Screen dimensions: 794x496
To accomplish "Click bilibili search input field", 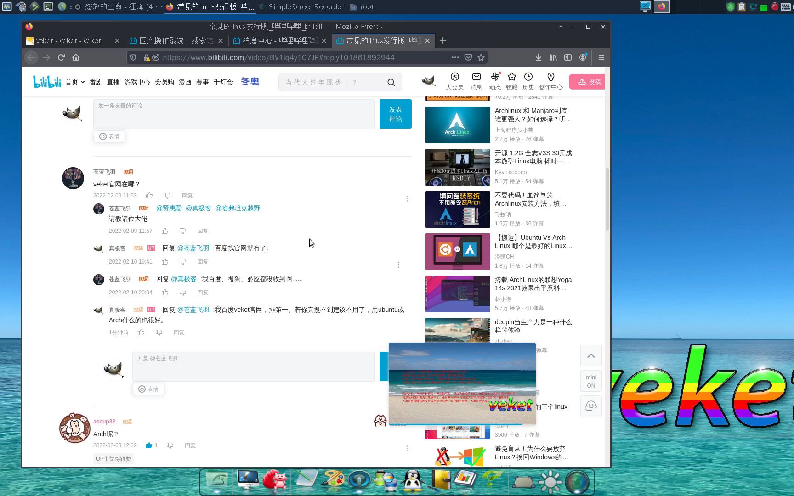I will [x=333, y=82].
